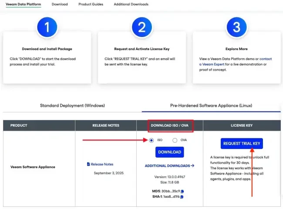Click the DOWNLOAD ISO / OVA column header
The height and width of the screenshot is (209, 283).
(x=170, y=125)
